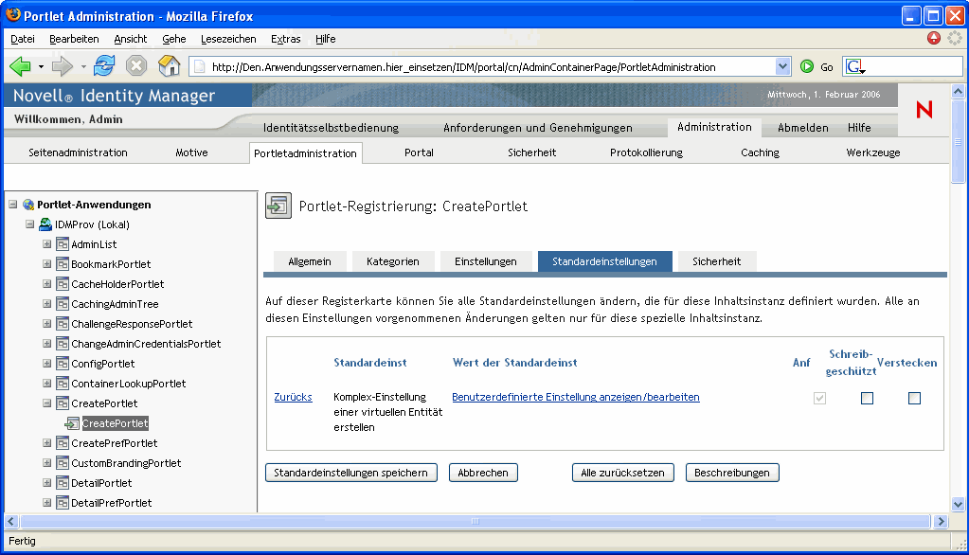The height and width of the screenshot is (555, 969).
Task: Click the horizontal scrollbar thumb
Action: click(x=475, y=522)
